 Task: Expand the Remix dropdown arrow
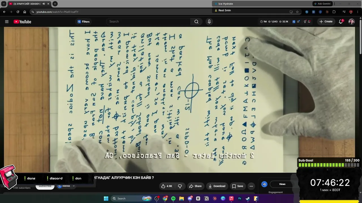(x=74, y=186)
